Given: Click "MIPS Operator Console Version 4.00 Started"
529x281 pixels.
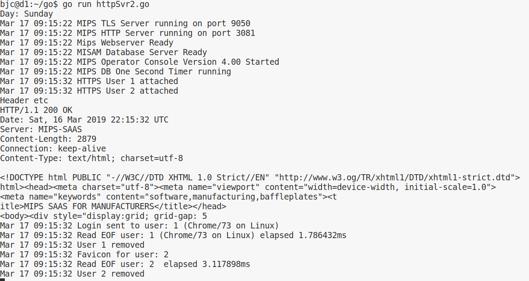Looking at the screenshot, I should [x=178, y=62].
